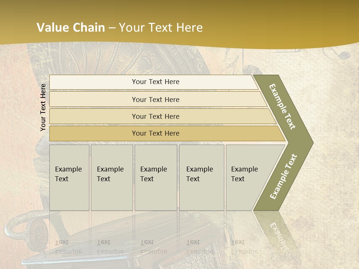Click the vertical 'Your Text Here' label
Image resolution: width=359 pixels, height=269 pixels.
tap(43, 107)
